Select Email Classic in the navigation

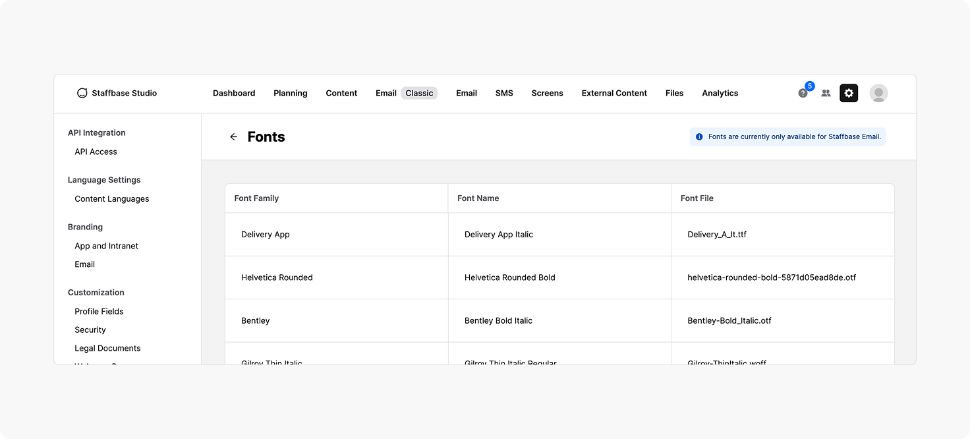406,93
